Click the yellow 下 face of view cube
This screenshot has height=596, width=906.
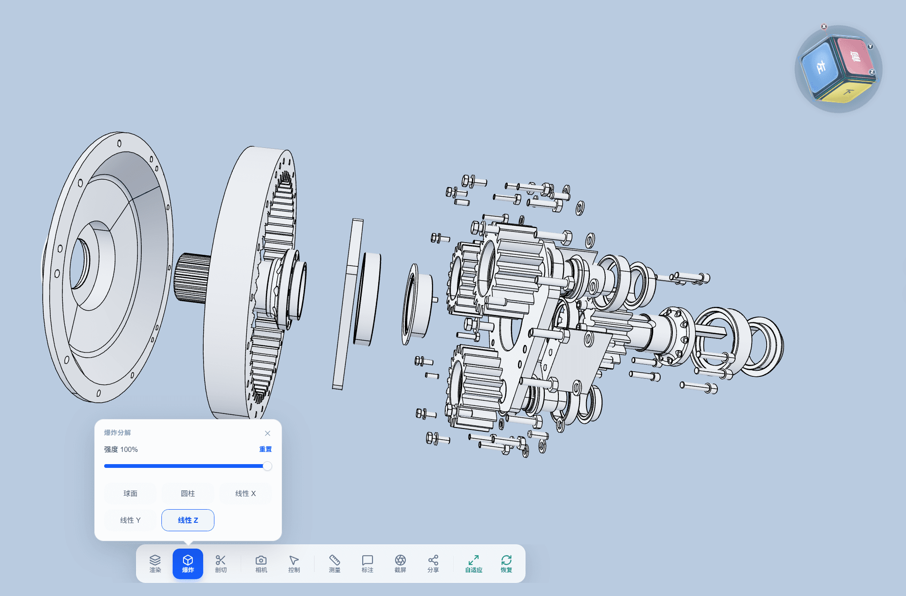(x=847, y=92)
